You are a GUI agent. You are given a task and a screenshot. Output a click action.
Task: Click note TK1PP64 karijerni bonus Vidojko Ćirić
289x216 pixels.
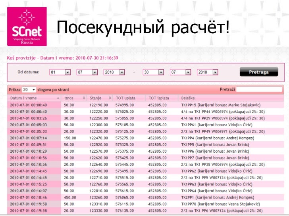click(217, 191)
